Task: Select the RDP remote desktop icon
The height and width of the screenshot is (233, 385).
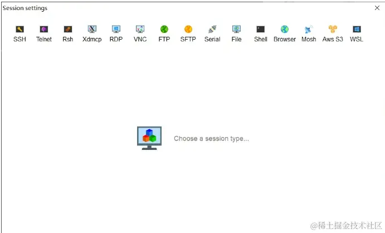Action: (x=116, y=29)
